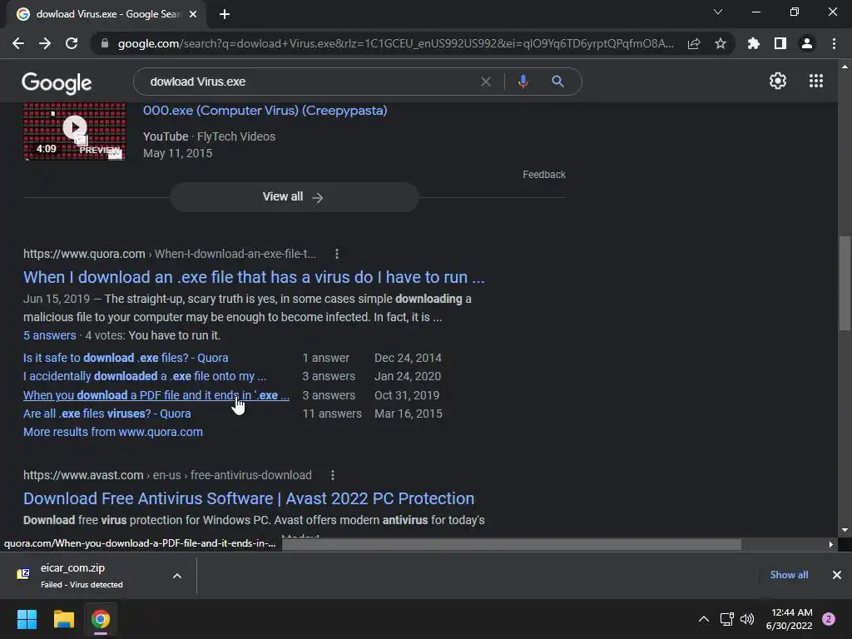Click the Chrome taskbar icon
The height and width of the screenshot is (639, 852).
pos(101,619)
